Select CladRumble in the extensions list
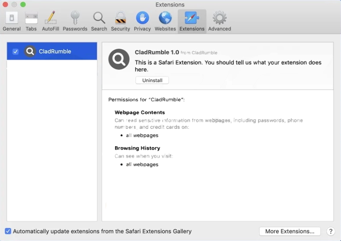 coord(55,51)
